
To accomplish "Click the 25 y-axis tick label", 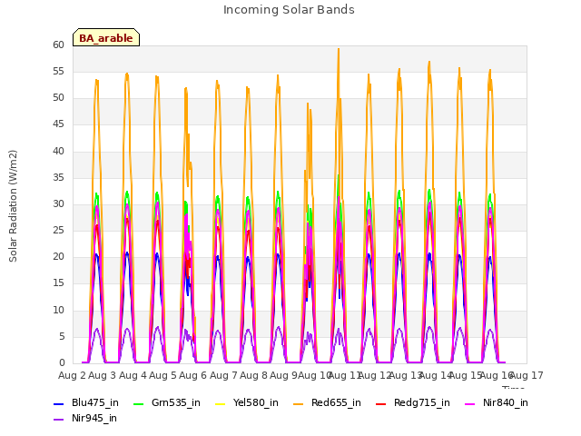I will (x=58, y=230).
